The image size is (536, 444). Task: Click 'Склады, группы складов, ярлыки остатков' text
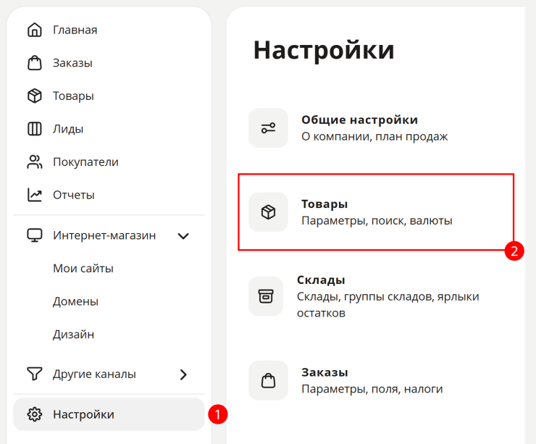click(388, 305)
